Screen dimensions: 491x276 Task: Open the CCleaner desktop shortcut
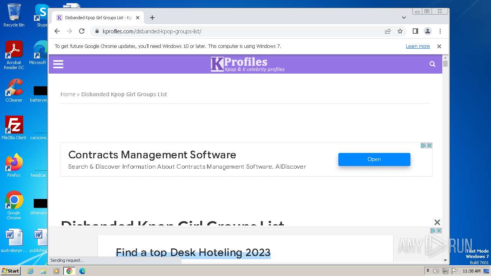[x=14, y=91]
